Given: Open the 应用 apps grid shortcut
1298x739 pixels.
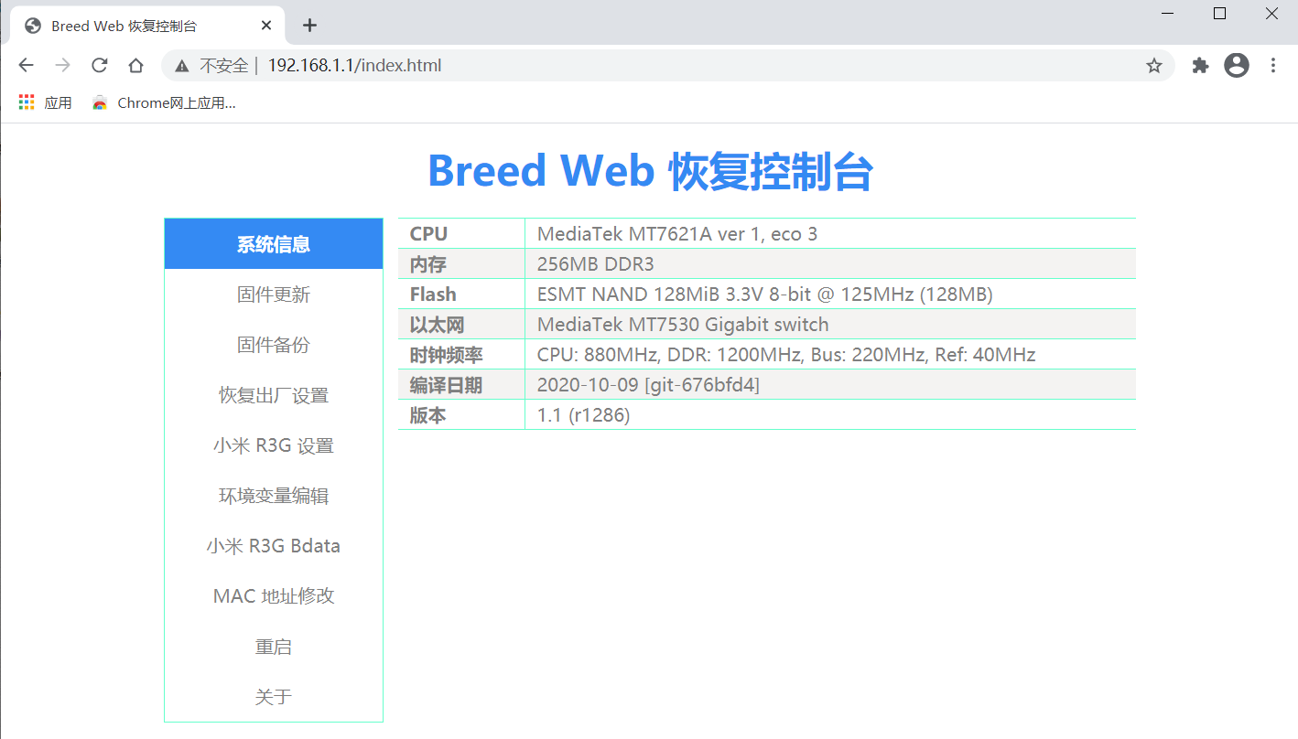Looking at the screenshot, I should (45, 103).
